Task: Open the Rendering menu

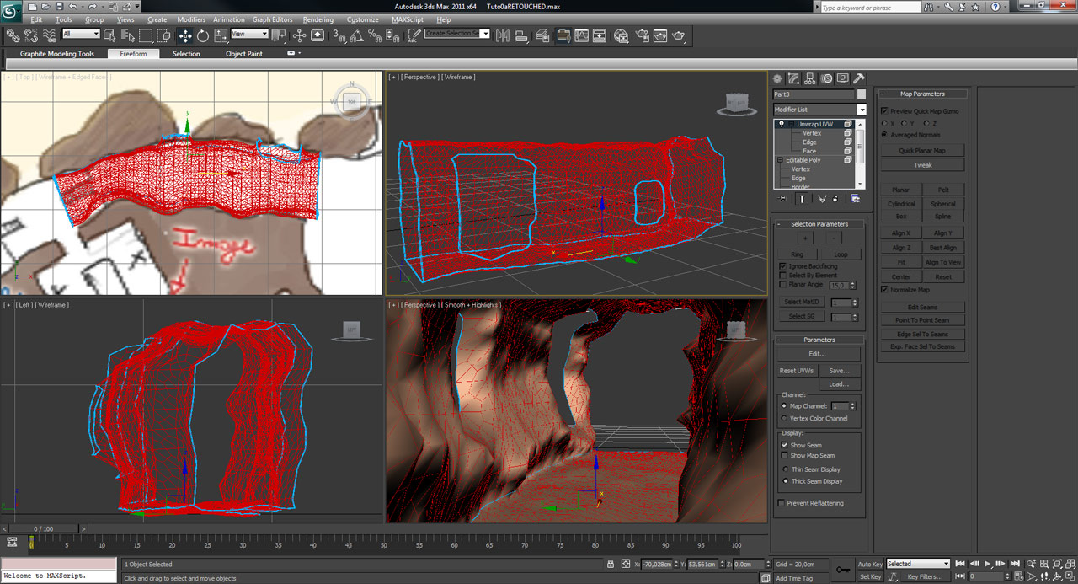Action: point(318,19)
